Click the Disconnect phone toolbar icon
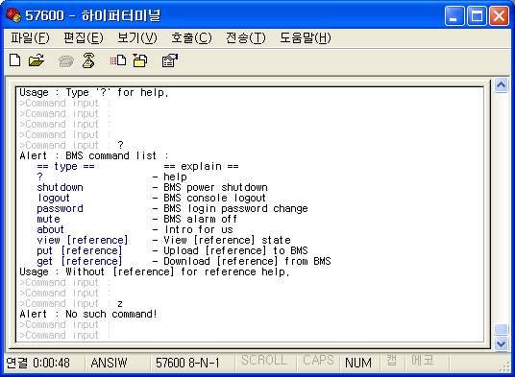 pyautogui.click(x=88, y=60)
